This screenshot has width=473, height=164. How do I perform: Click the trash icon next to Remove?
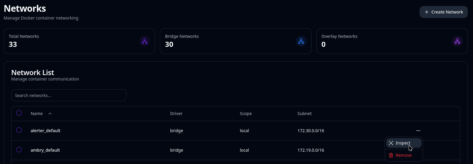tap(391, 155)
